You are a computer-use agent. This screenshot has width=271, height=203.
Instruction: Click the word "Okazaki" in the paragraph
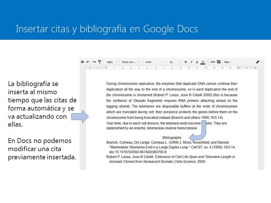pyautogui.click(x=139, y=101)
